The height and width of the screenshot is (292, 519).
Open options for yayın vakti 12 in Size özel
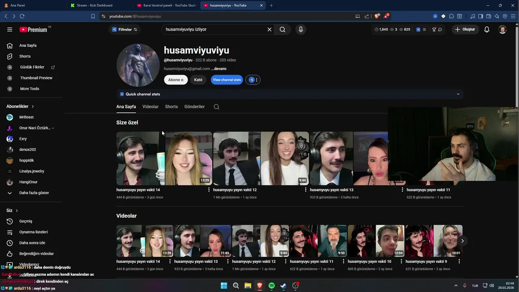coord(306,190)
